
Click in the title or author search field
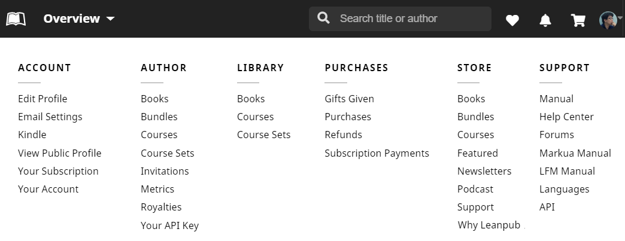pyautogui.click(x=410, y=19)
